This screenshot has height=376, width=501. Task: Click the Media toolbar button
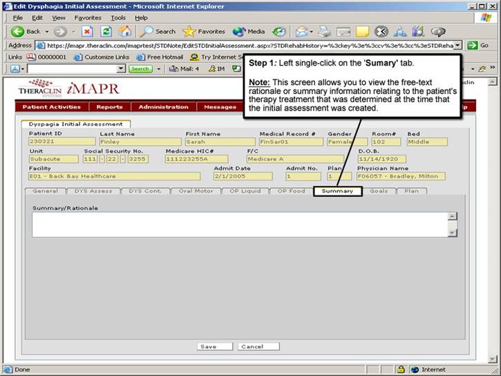(249, 31)
